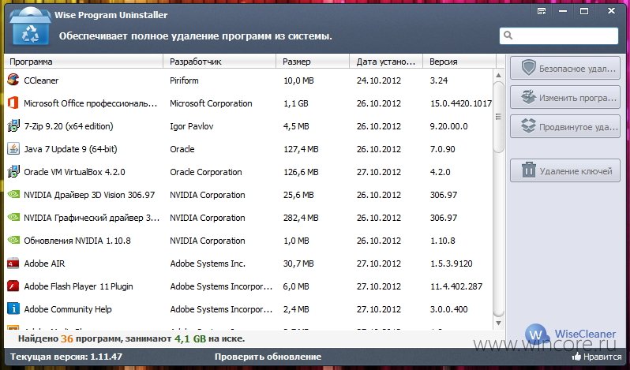This screenshot has width=630, height=370.
Task: Select the CCleaner row name
Action: 41,80
